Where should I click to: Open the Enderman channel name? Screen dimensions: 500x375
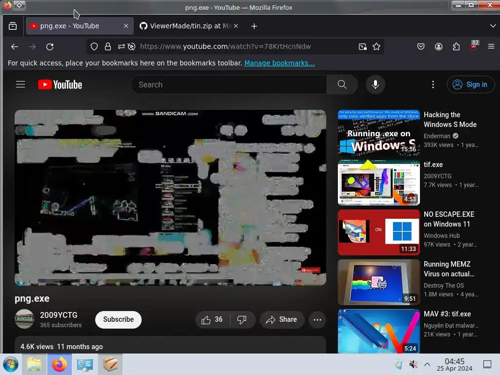pyautogui.click(x=437, y=136)
